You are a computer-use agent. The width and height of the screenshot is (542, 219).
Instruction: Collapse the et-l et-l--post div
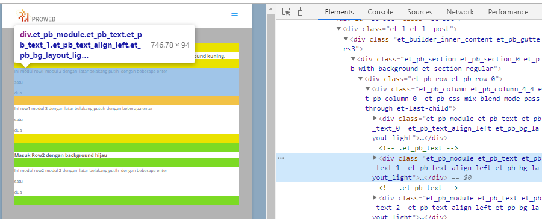coord(338,29)
